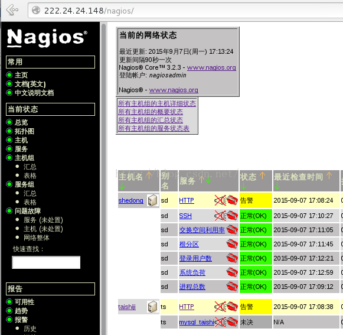The height and width of the screenshot is (335, 343).
Task: Open 服务组 in the sidebar
Action: (x=24, y=184)
